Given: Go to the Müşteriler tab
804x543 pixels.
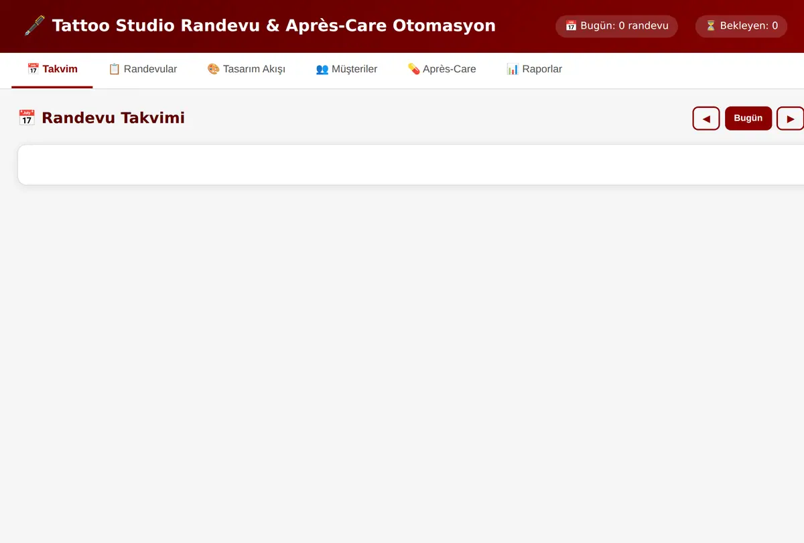Looking at the screenshot, I should click(x=346, y=70).
